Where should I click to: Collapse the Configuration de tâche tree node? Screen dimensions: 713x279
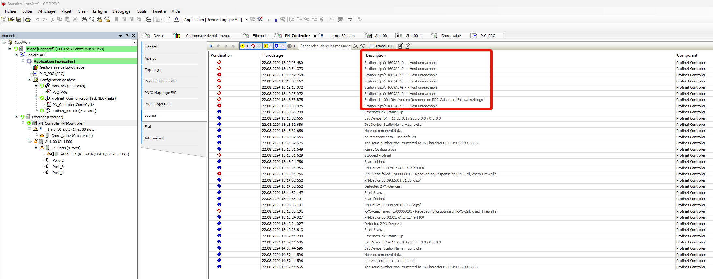[30, 80]
